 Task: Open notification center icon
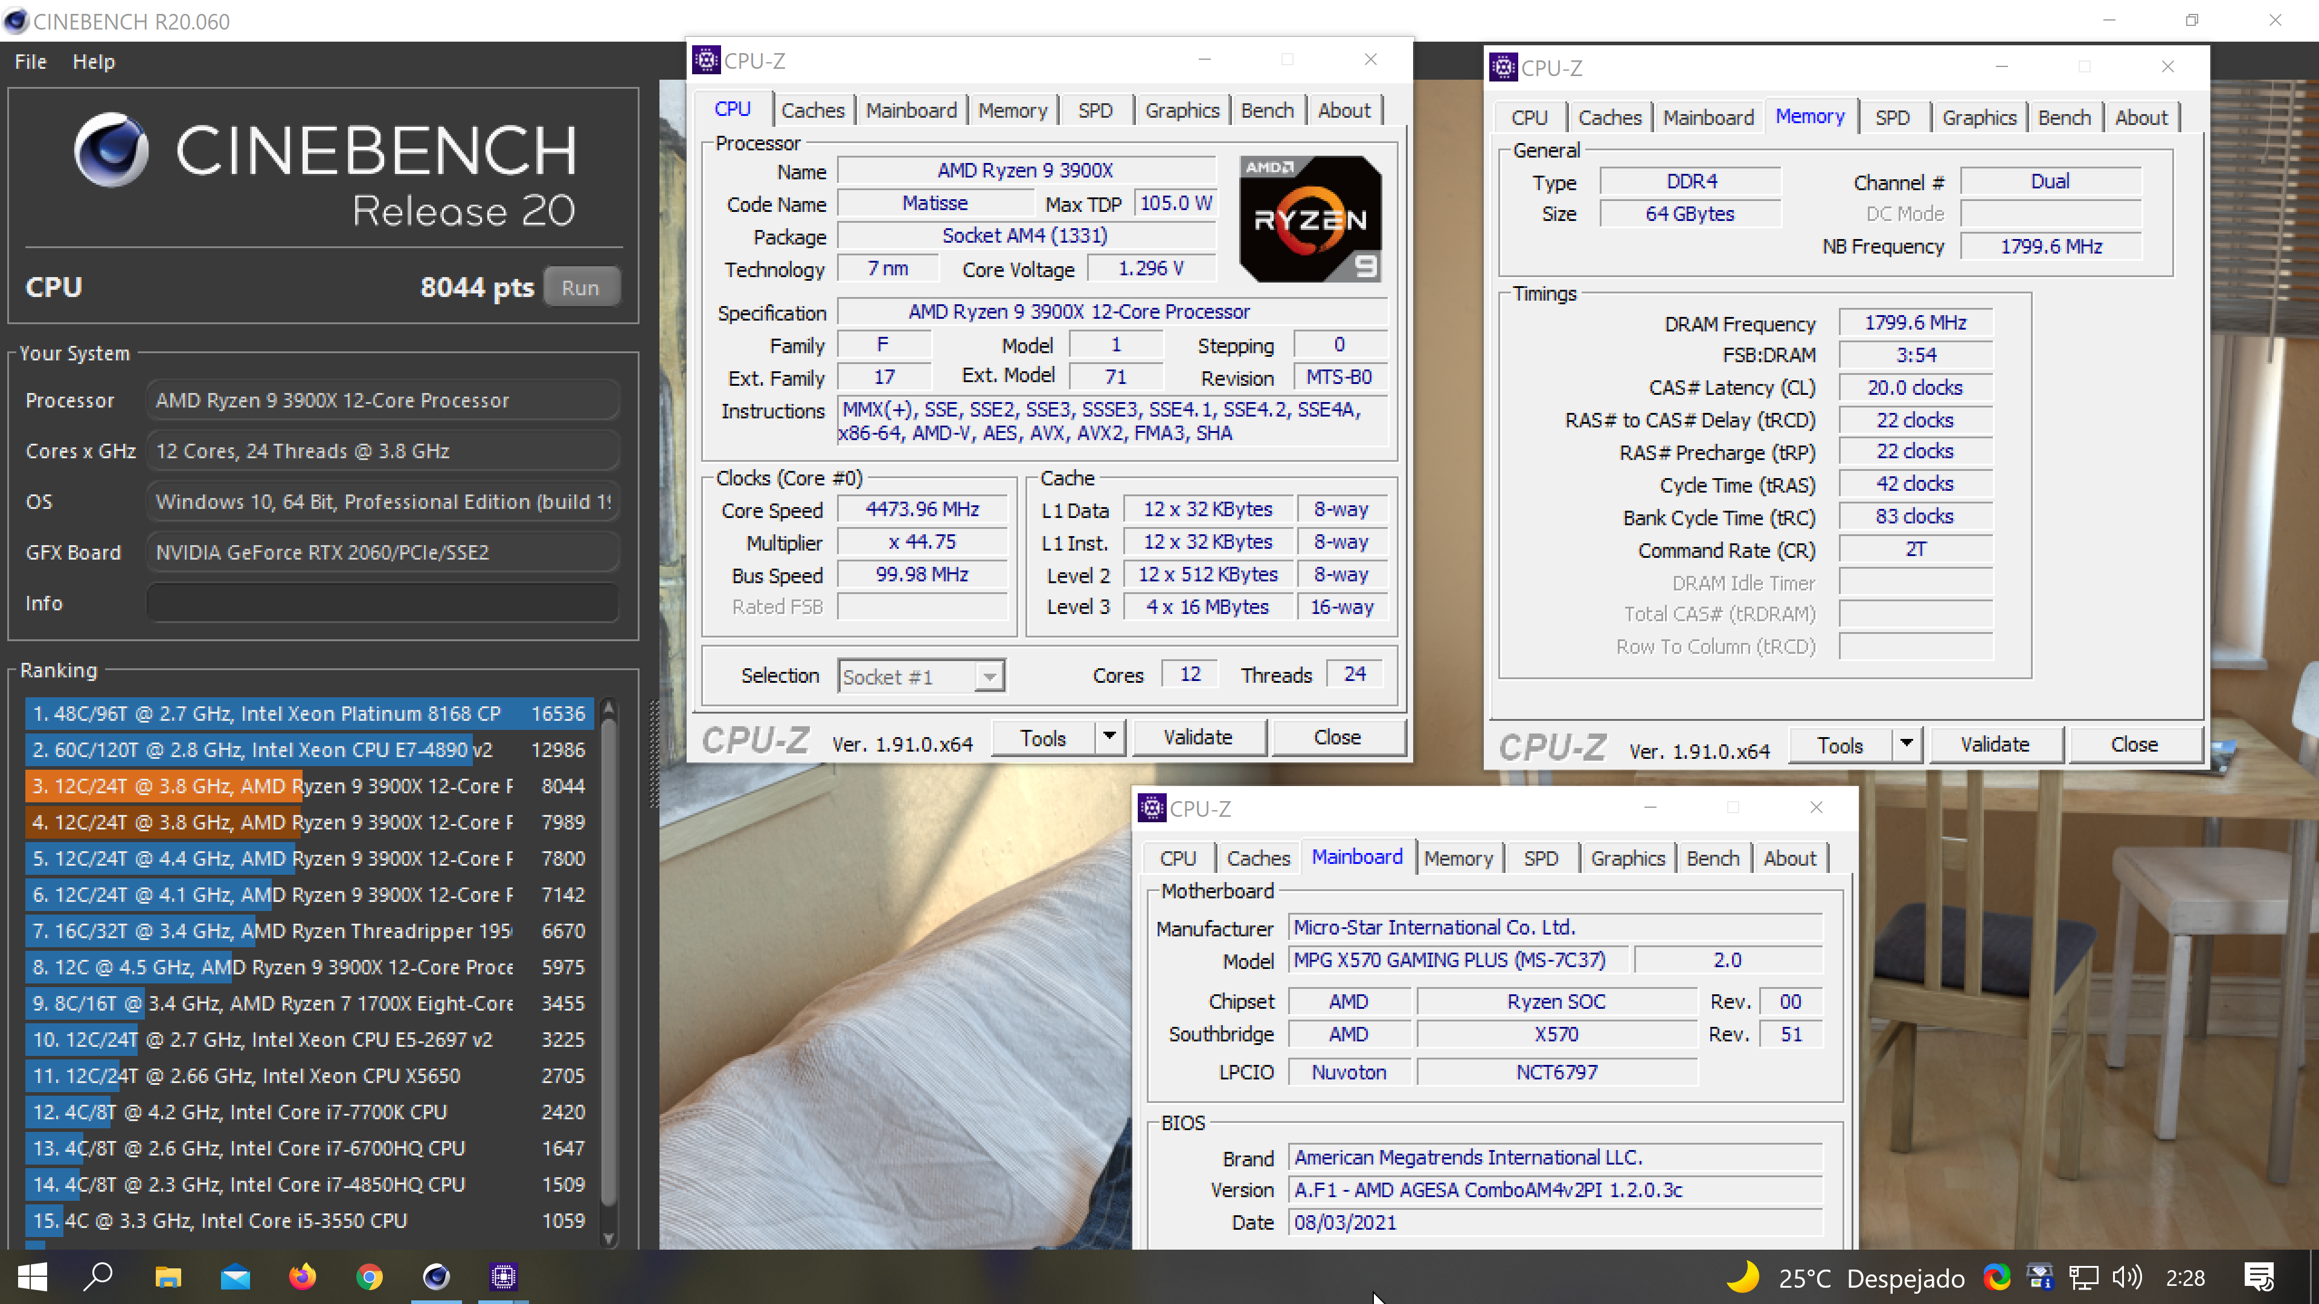[2259, 1277]
